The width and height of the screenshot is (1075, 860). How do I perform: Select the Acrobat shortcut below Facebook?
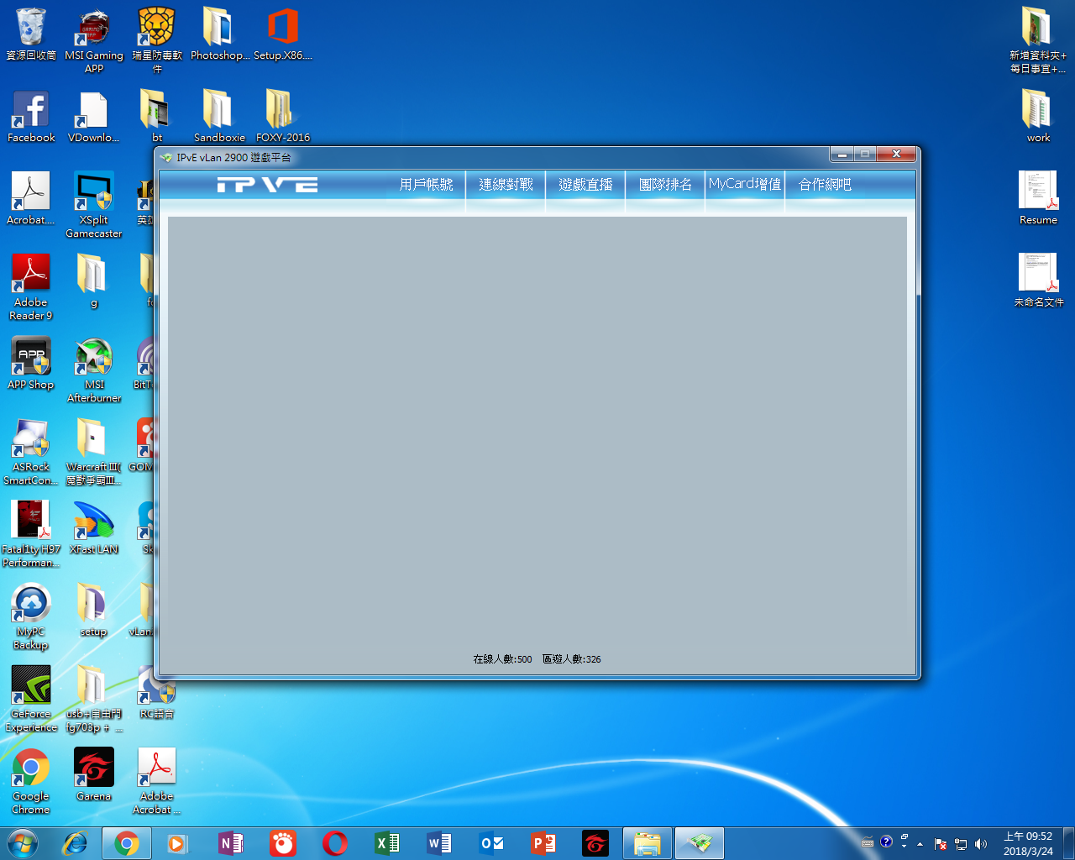31,199
